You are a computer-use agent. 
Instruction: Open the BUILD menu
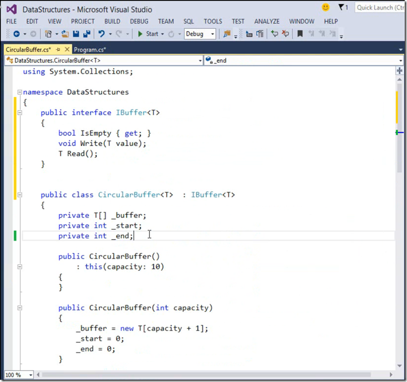[112, 21]
